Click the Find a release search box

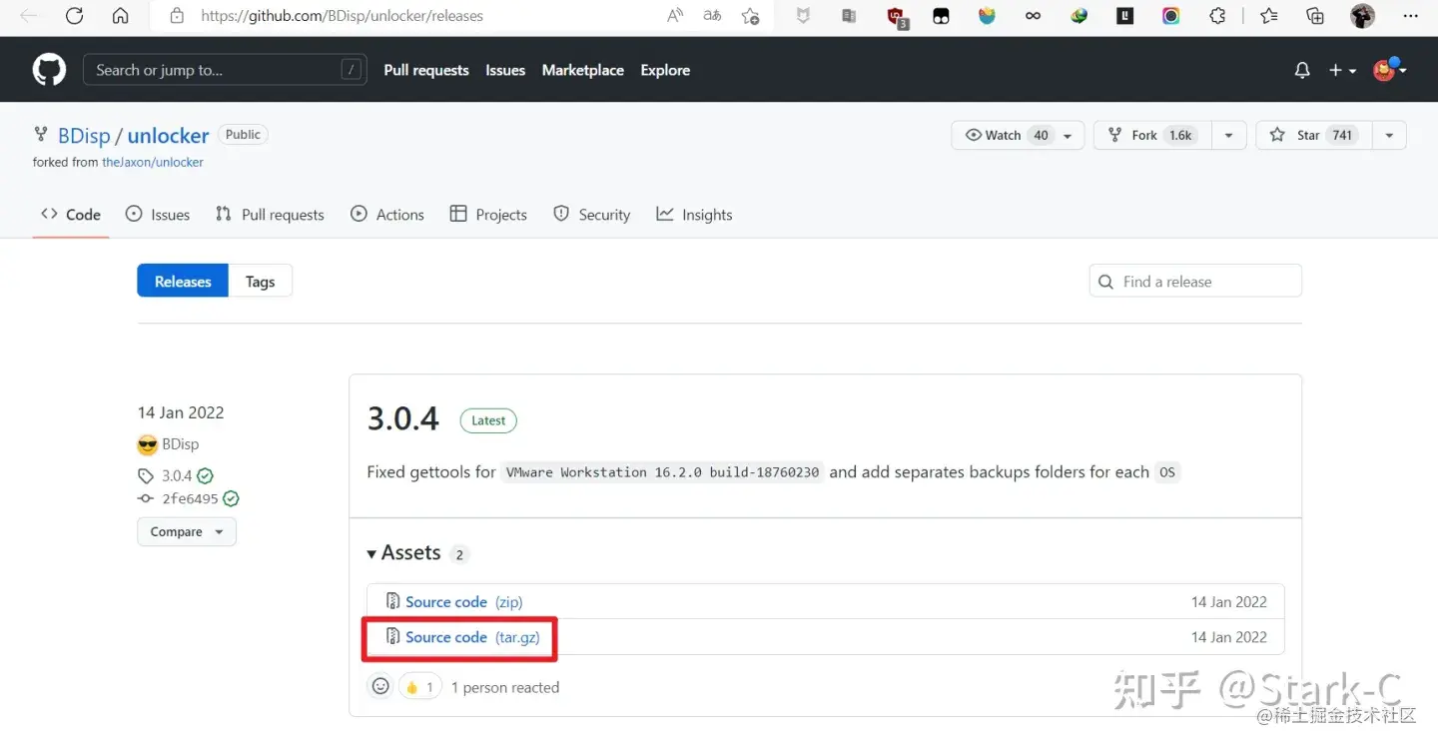click(x=1195, y=282)
